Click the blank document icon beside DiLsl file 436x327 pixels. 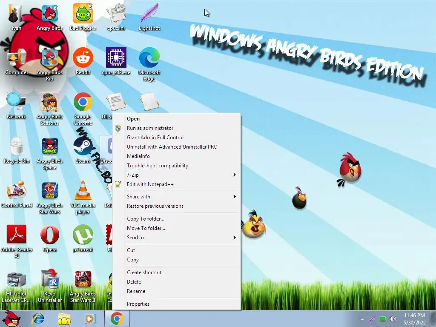click(x=149, y=102)
